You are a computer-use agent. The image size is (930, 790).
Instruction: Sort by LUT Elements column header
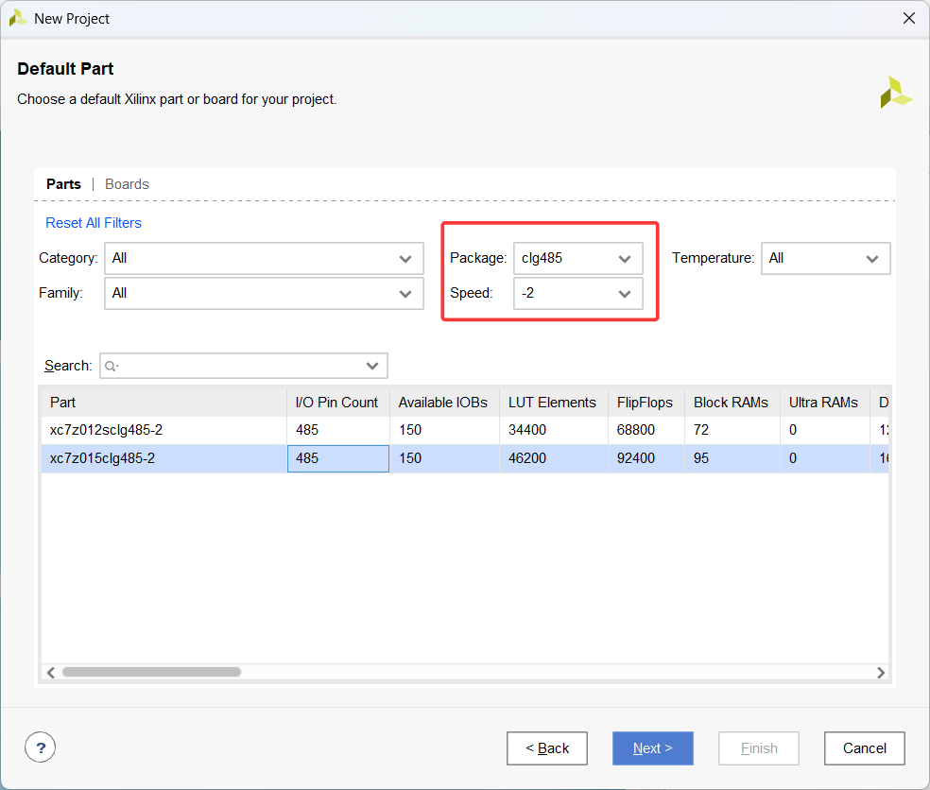coord(554,403)
